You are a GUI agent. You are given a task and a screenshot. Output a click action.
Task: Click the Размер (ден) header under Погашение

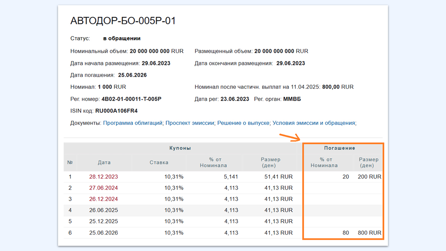tap(369, 162)
